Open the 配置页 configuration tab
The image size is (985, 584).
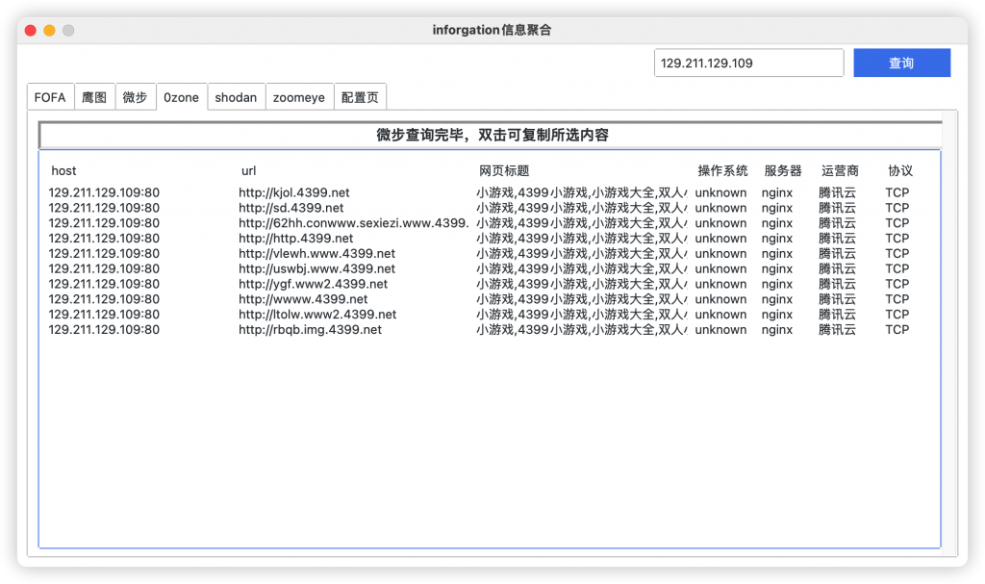pos(360,96)
